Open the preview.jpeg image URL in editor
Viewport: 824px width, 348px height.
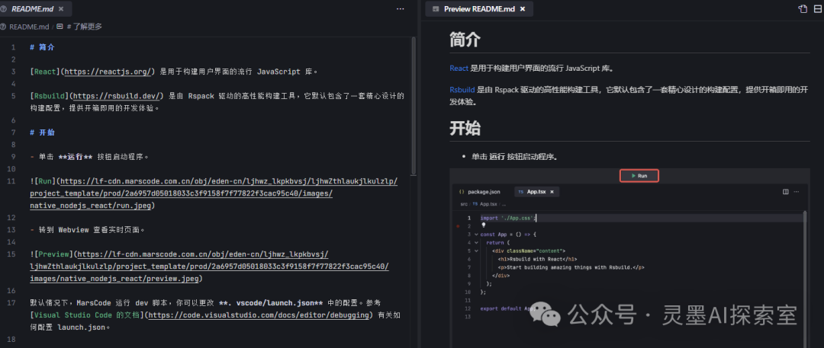pos(210,267)
